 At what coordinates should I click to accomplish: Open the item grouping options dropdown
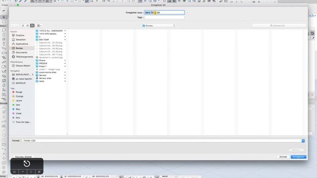click(x=39, y=26)
